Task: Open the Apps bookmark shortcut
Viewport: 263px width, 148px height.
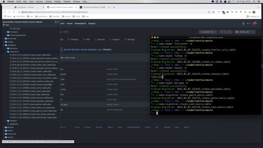Action: pyautogui.click(x=7, y=16)
